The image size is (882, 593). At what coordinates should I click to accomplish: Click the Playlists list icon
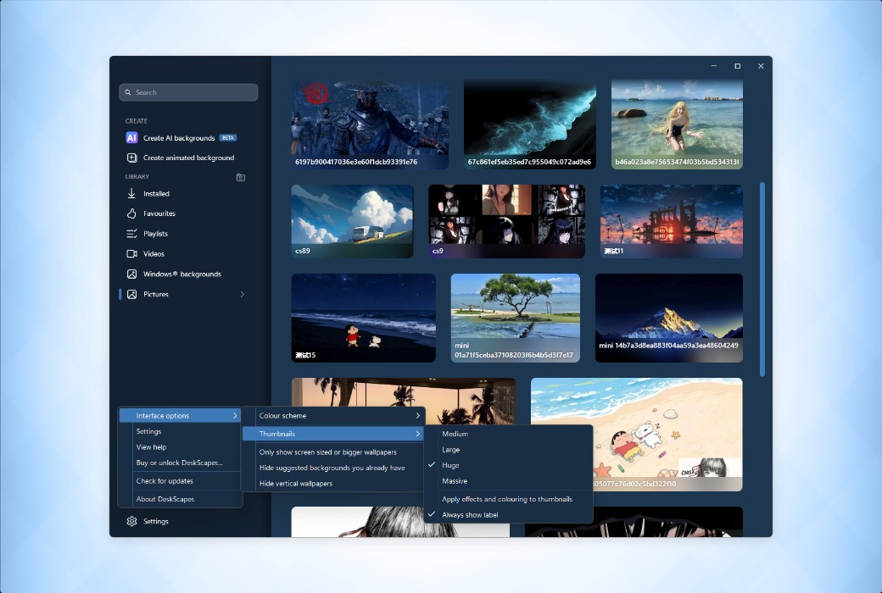[131, 234]
